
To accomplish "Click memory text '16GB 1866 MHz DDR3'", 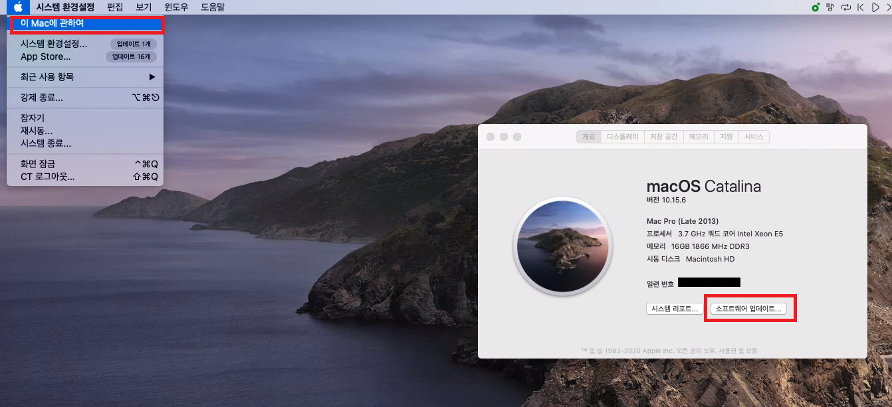I will [710, 246].
